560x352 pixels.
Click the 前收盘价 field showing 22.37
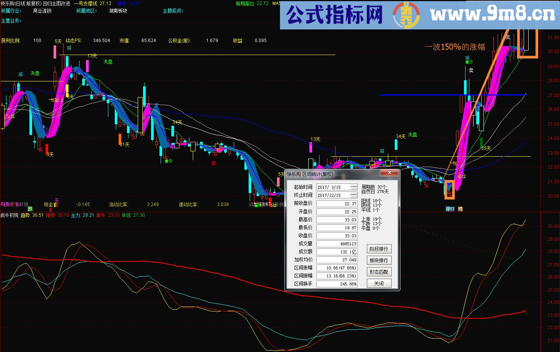tap(337, 204)
